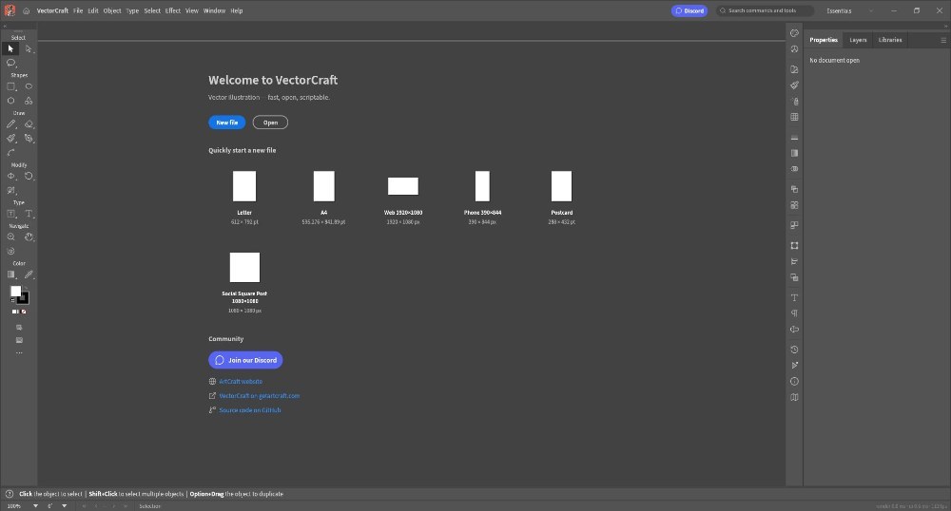Image resolution: width=951 pixels, height=511 pixels.
Task: Open the Window menu
Action: click(x=214, y=10)
